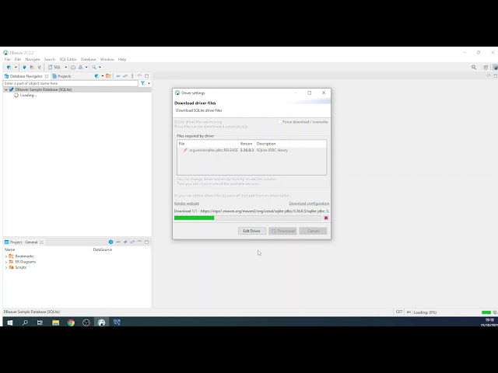This screenshot has width=498, height=373.
Task: Click the filter funnel icon in navigator
Action: point(143,83)
